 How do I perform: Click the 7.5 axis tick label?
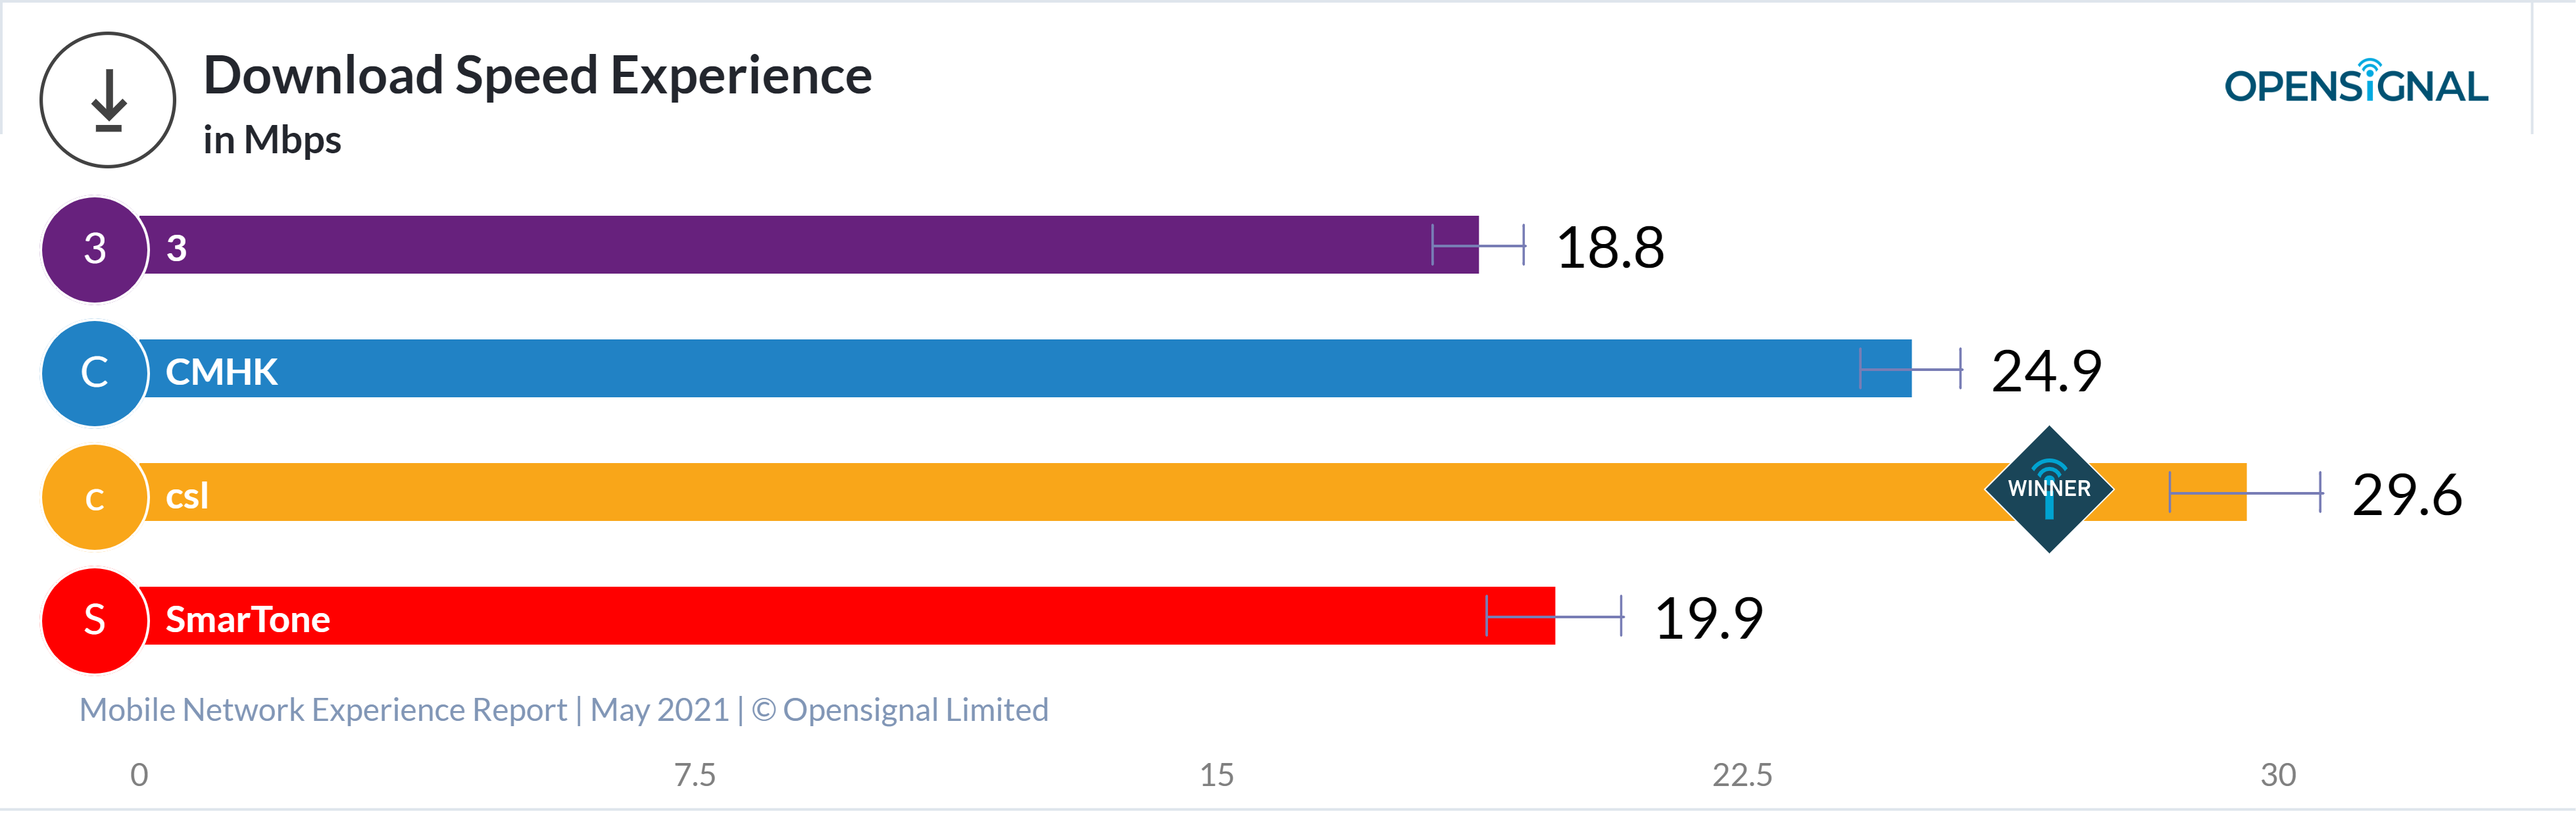click(x=694, y=775)
